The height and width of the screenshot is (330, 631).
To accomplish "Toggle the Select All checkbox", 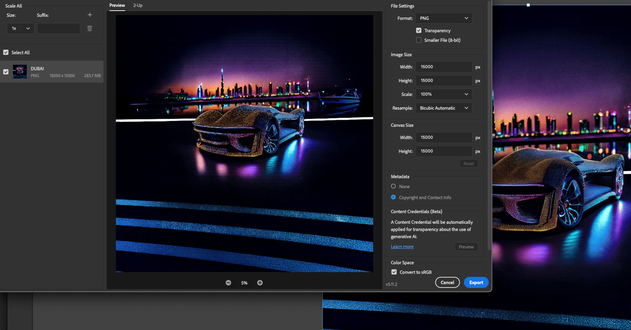I will click(x=6, y=53).
